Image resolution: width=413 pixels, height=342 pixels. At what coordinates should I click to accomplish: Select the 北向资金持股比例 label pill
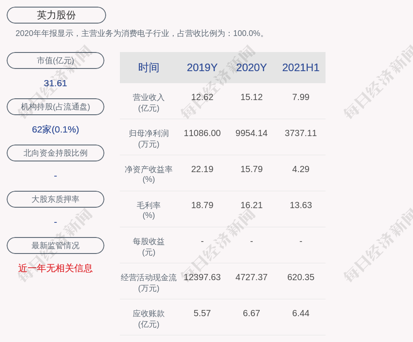(x=56, y=153)
